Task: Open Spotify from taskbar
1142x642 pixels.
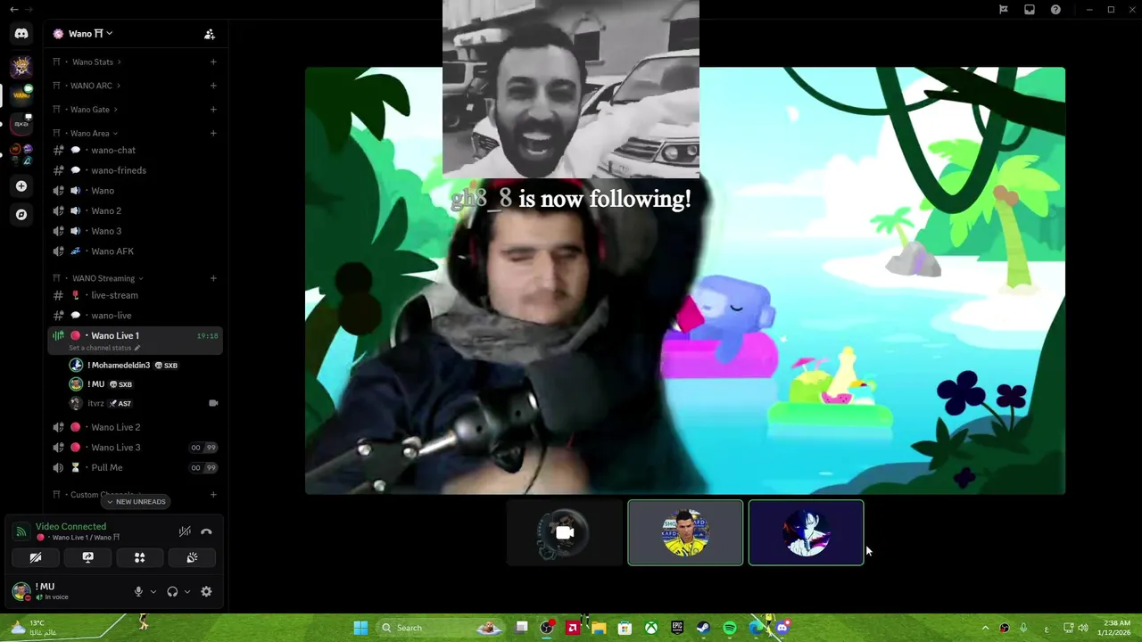Action: 730,628
